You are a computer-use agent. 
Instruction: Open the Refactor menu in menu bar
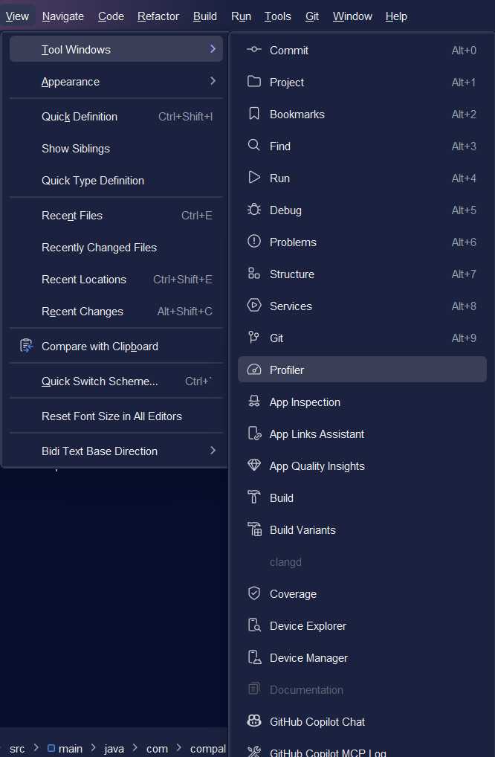tap(158, 16)
